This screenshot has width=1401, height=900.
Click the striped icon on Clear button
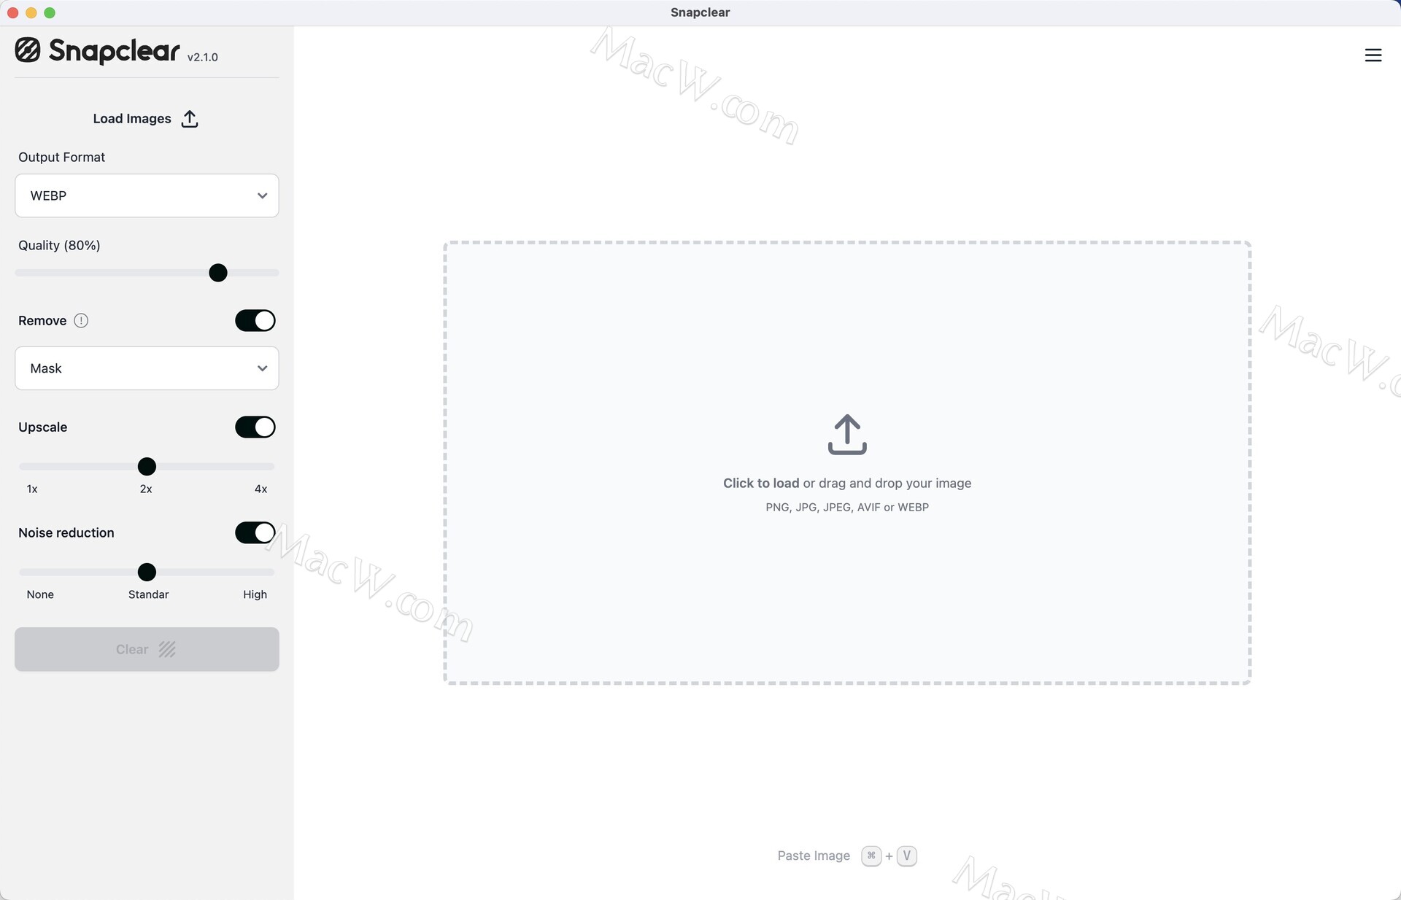[167, 649]
